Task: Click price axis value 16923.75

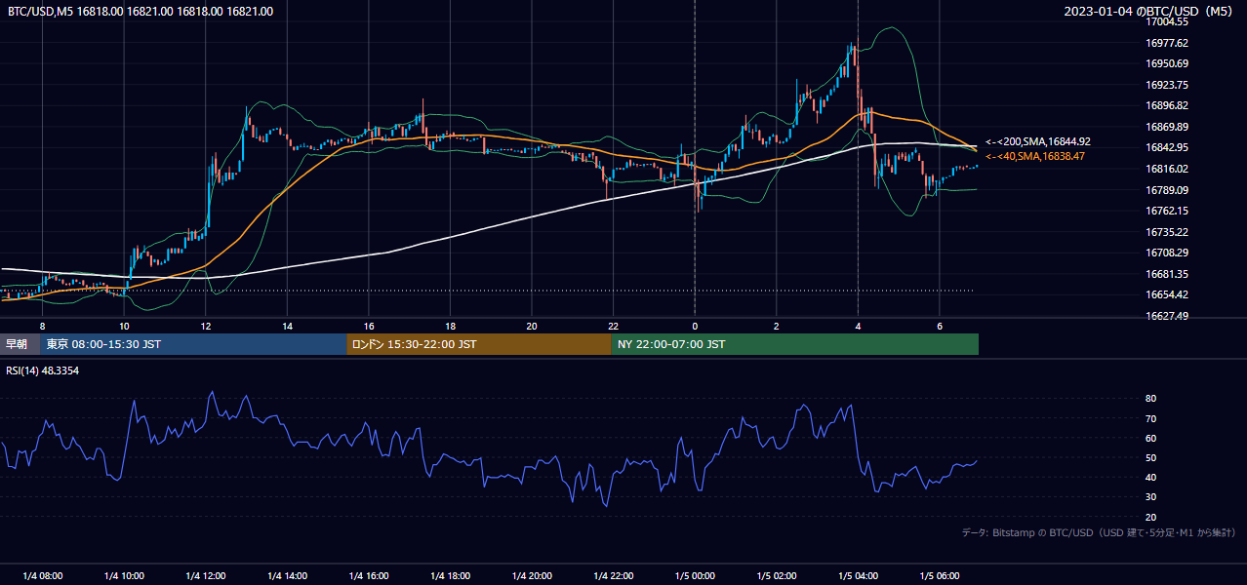Action: tap(1167, 85)
